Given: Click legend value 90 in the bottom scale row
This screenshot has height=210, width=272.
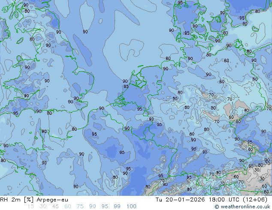Looking at the screenshot, I should [x=92, y=207].
